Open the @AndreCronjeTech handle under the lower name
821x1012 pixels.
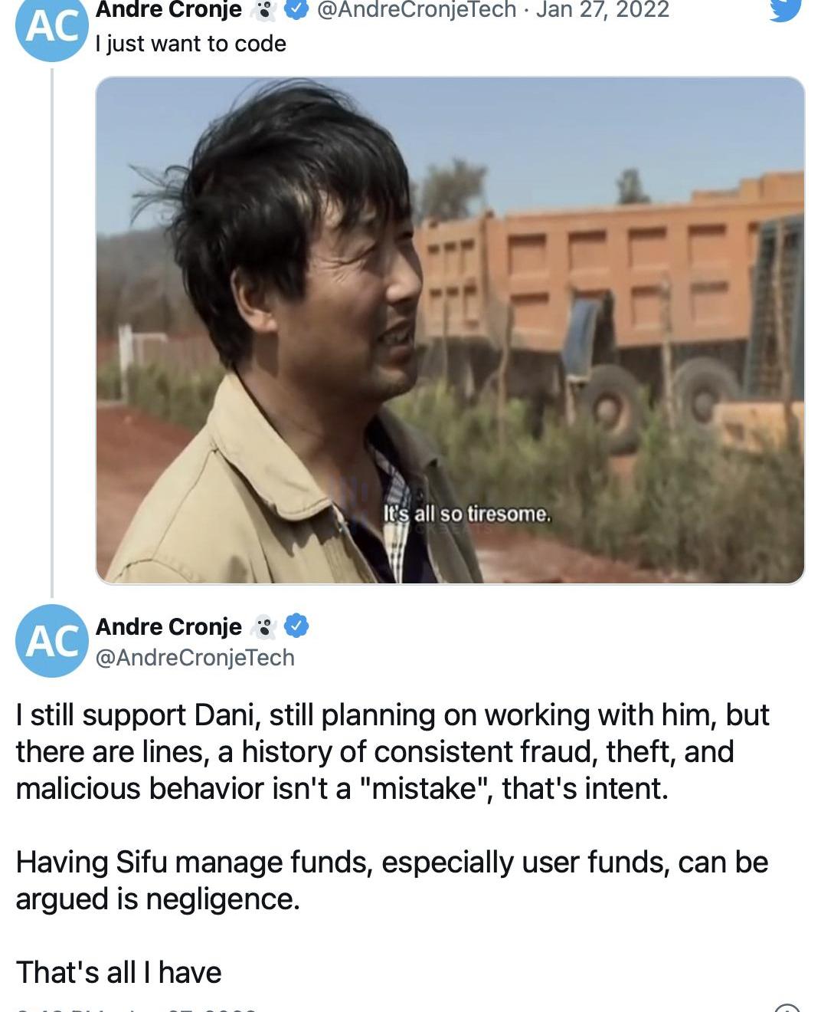[x=195, y=657]
